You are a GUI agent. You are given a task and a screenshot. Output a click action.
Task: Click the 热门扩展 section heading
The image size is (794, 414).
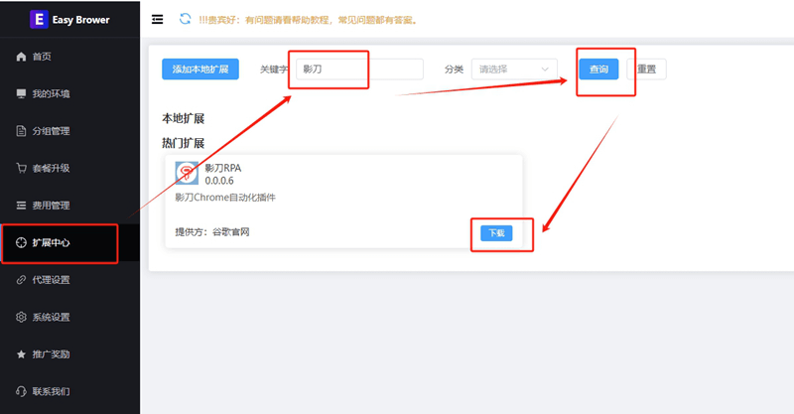(184, 143)
